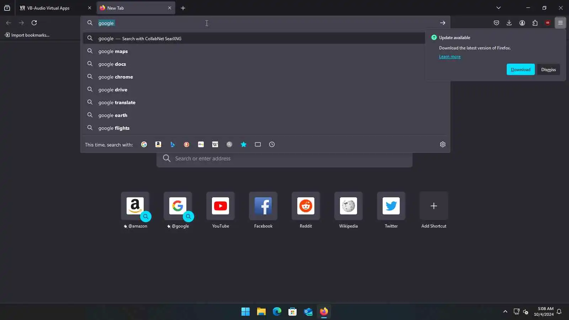This screenshot has width=569, height=320.
Task: Search this time with Wikipedia
Action: tap(215, 144)
